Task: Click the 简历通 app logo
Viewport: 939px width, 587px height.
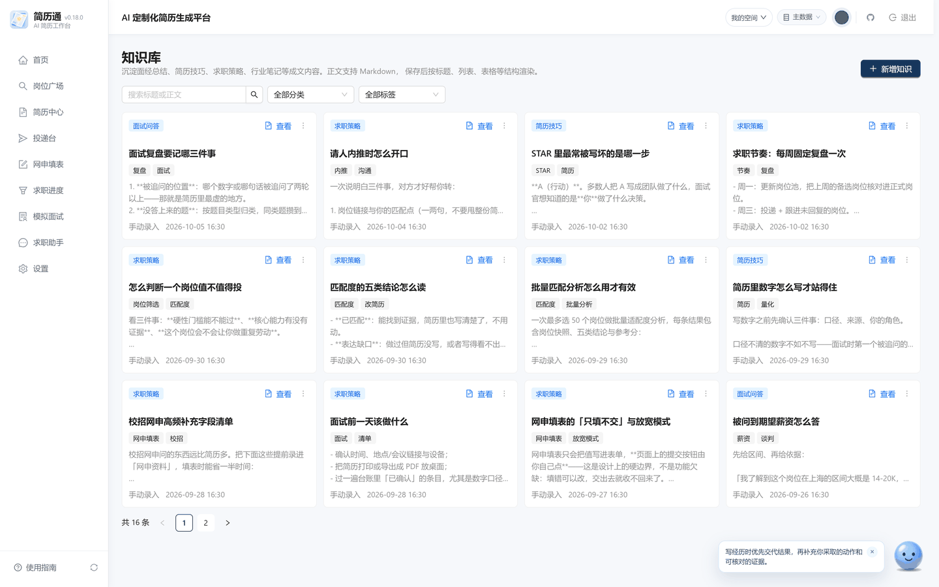Action: pyautogui.click(x=19, y=20)
